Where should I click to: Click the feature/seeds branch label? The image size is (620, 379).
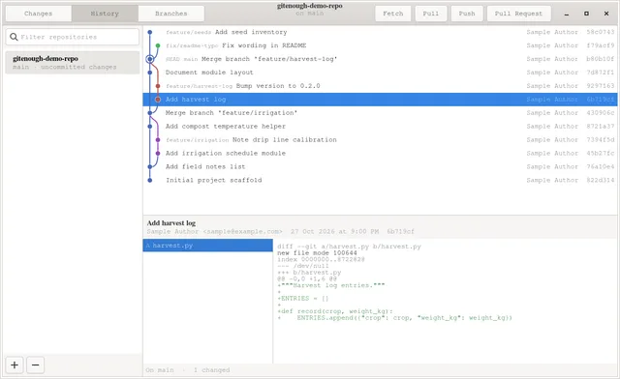[x=188, y=32]
